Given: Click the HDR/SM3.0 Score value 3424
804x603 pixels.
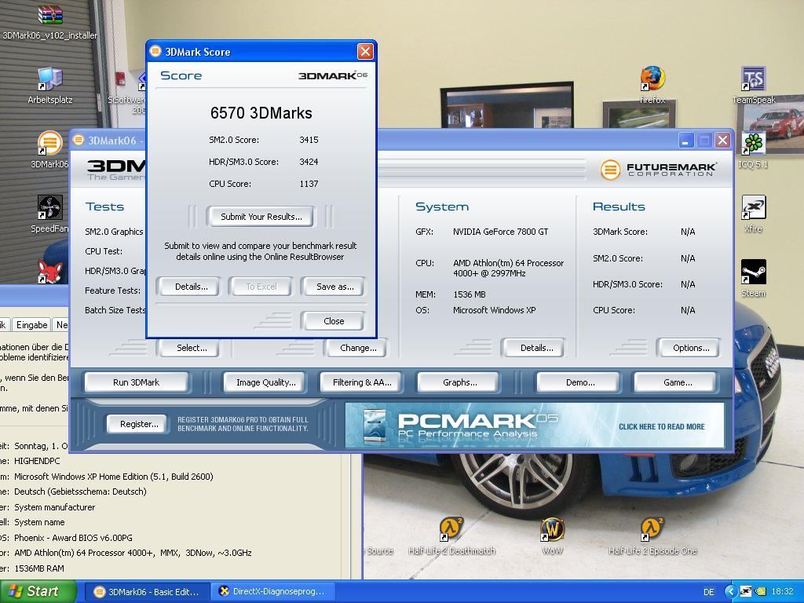Looking at the screenshot, I should [x=309, y=162].
